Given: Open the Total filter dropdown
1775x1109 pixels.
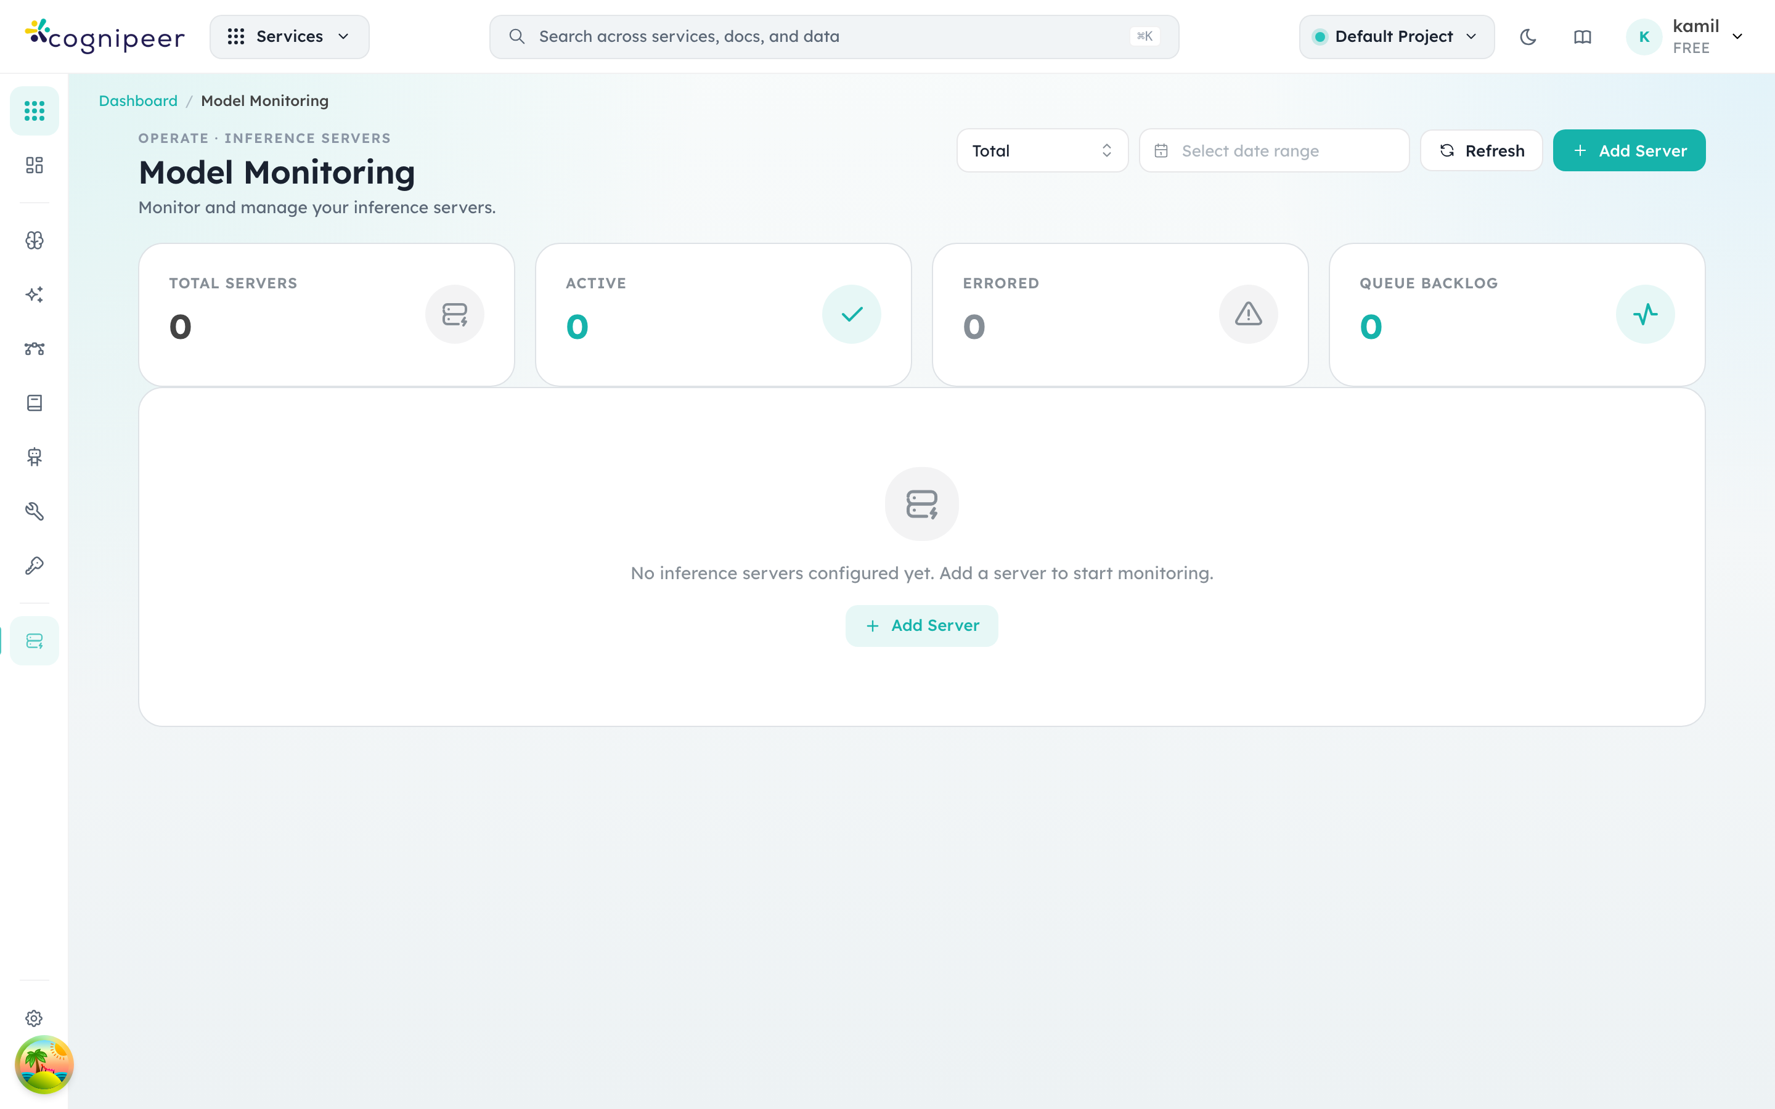Looking at the screenshot, I should [x=1042, y=150].
